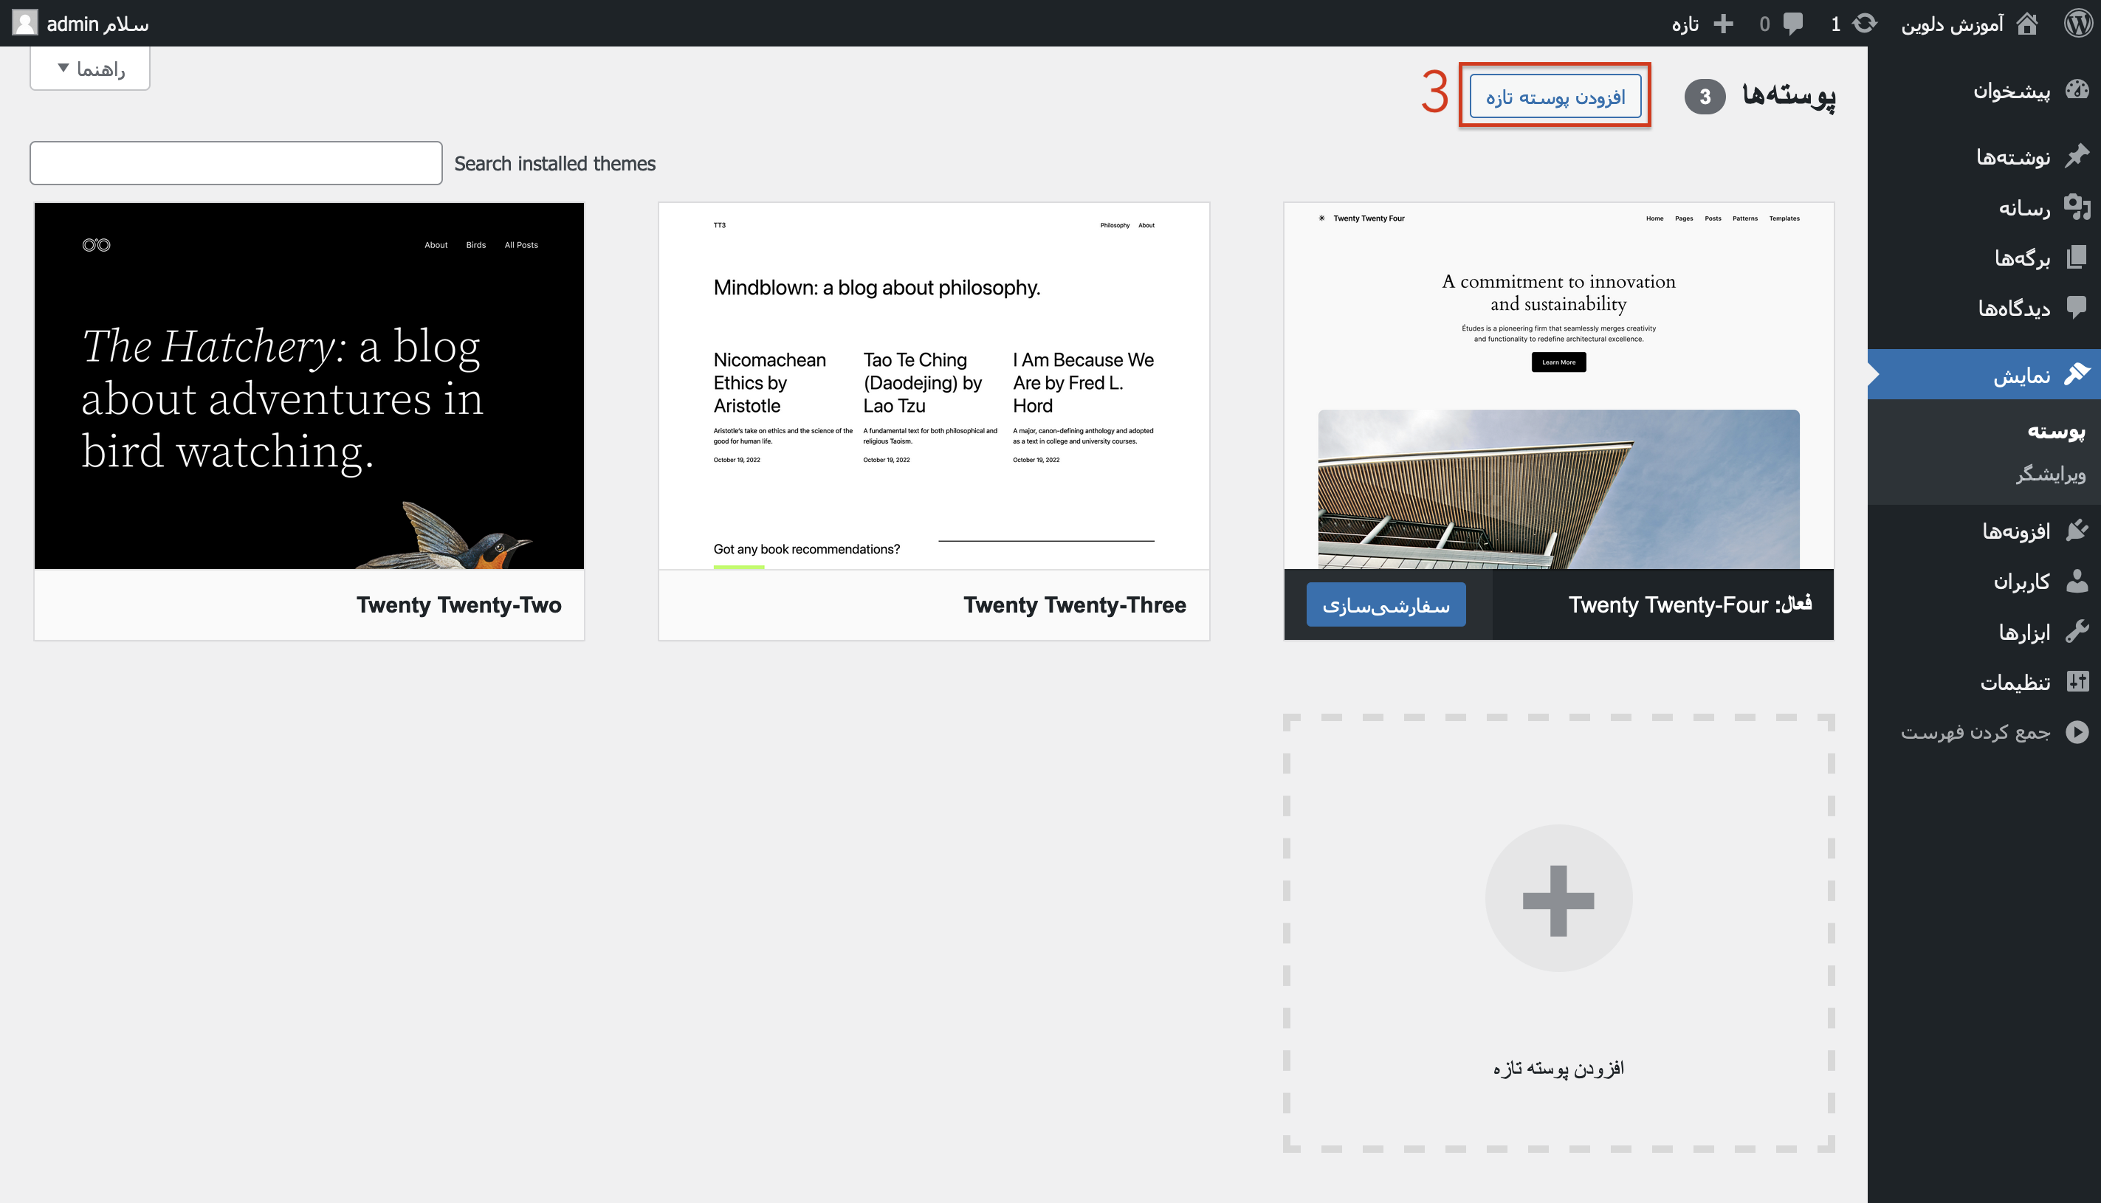Click the Twenty Twenty-Three theme name

pyautogui.click(x=1074, y=604)
